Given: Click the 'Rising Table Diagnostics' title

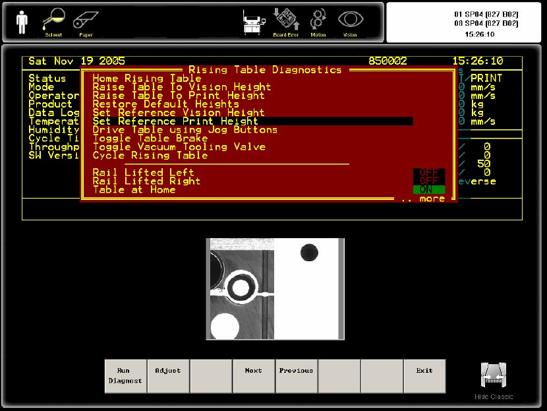Looking at the screenshot, I should point(265,70).
